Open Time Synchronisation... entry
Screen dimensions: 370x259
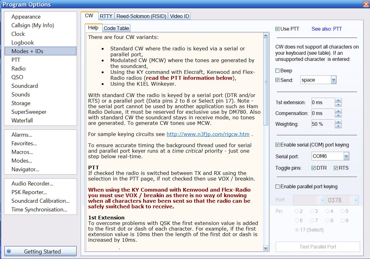(40, 210)
